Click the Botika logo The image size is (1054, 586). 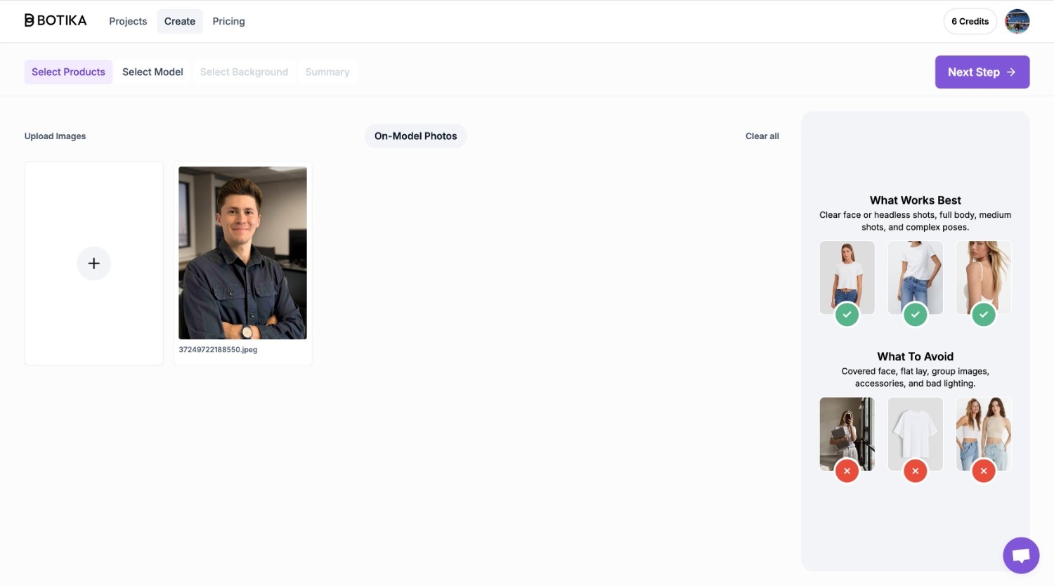click(x=56, y=21)
